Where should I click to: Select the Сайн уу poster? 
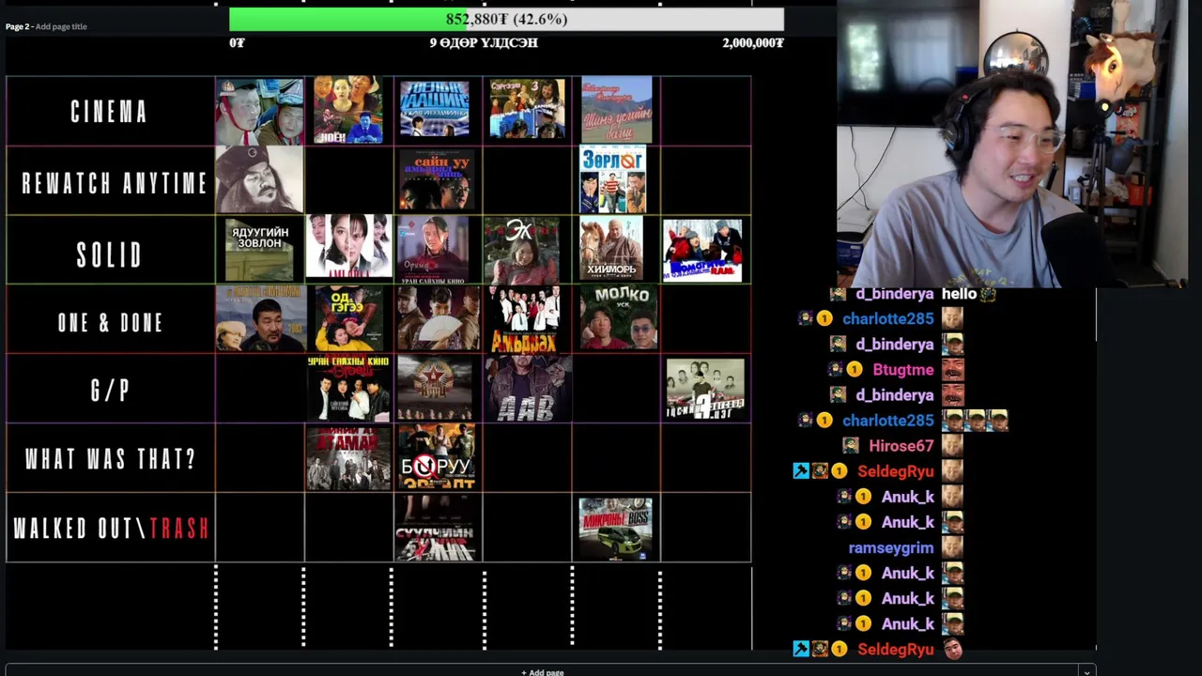437,179
